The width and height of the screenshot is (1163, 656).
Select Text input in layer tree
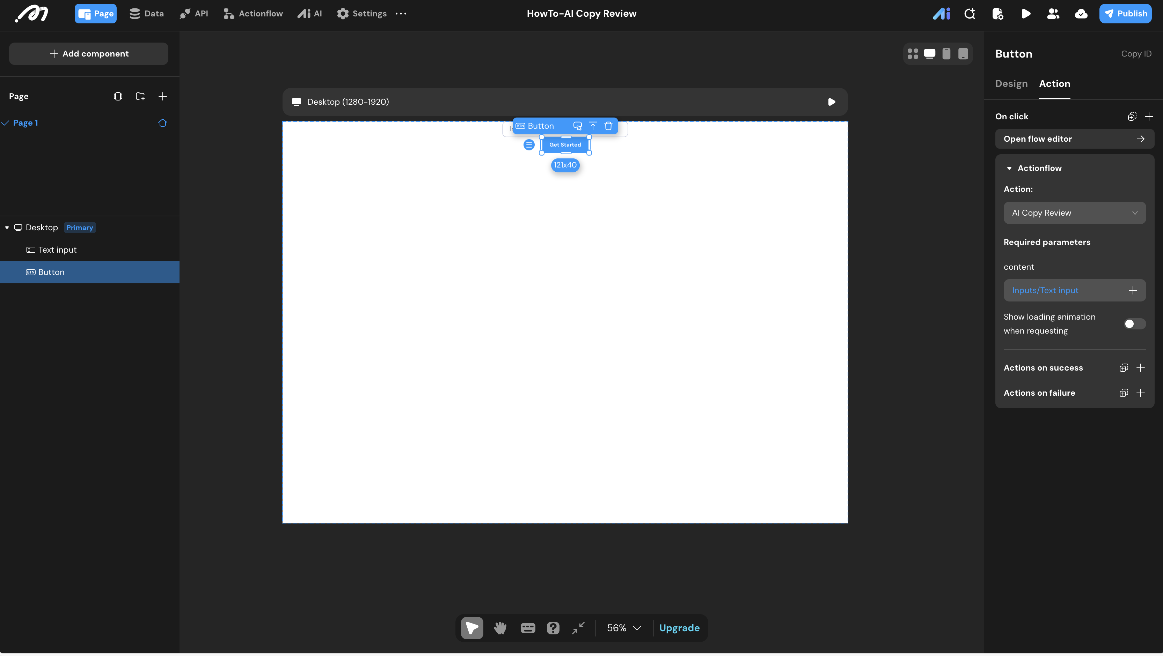tap(57, 250)
